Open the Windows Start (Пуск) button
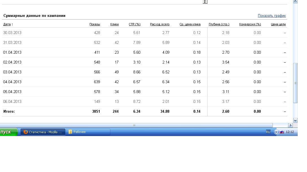This screenshot has width=307, height=172. click(x=8, y=132)
